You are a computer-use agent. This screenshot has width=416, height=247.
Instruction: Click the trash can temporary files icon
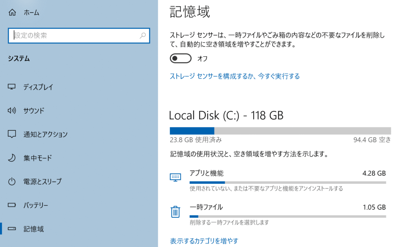pyautogui.click(x=175, y=211)
